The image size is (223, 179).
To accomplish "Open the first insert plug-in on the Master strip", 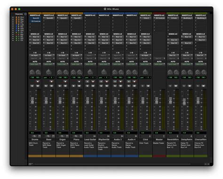I will (160, 18).
